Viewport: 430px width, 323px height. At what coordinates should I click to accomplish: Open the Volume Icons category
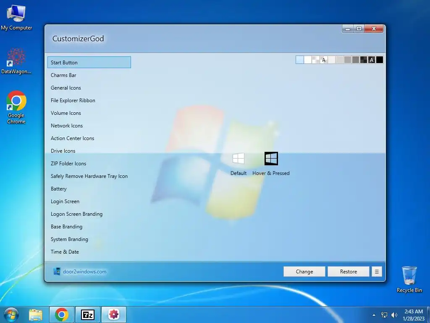89,113
